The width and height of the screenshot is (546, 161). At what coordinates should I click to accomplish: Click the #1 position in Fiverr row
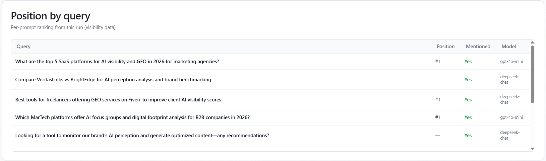pyautogui.click(x=438, y=100)
